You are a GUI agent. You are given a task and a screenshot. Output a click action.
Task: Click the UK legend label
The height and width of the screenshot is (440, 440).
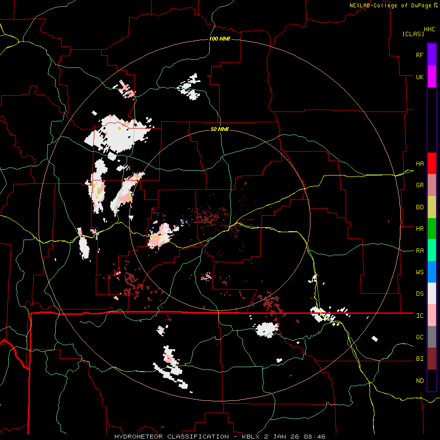419,77
